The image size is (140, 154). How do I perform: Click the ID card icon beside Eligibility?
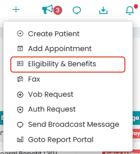20,64
